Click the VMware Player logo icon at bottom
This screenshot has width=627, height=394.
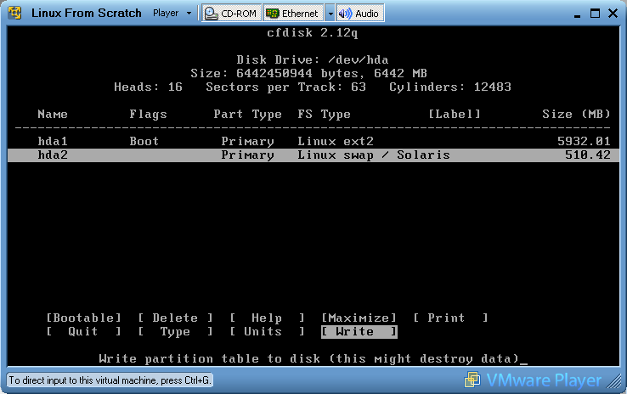[472, 380]
